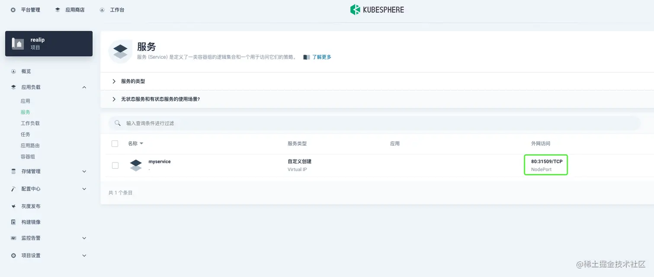Expand the 监控告警 sidebar section
Image resolution: width=654 pixels, height=277 pixels.
click(84, 238)
